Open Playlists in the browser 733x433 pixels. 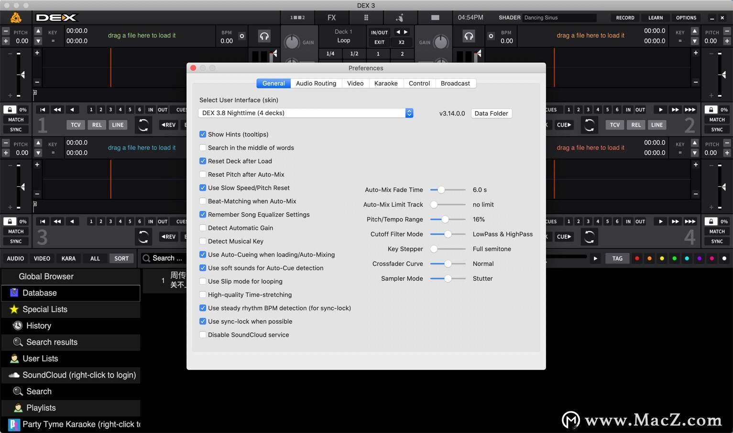(x=71, y=408)
